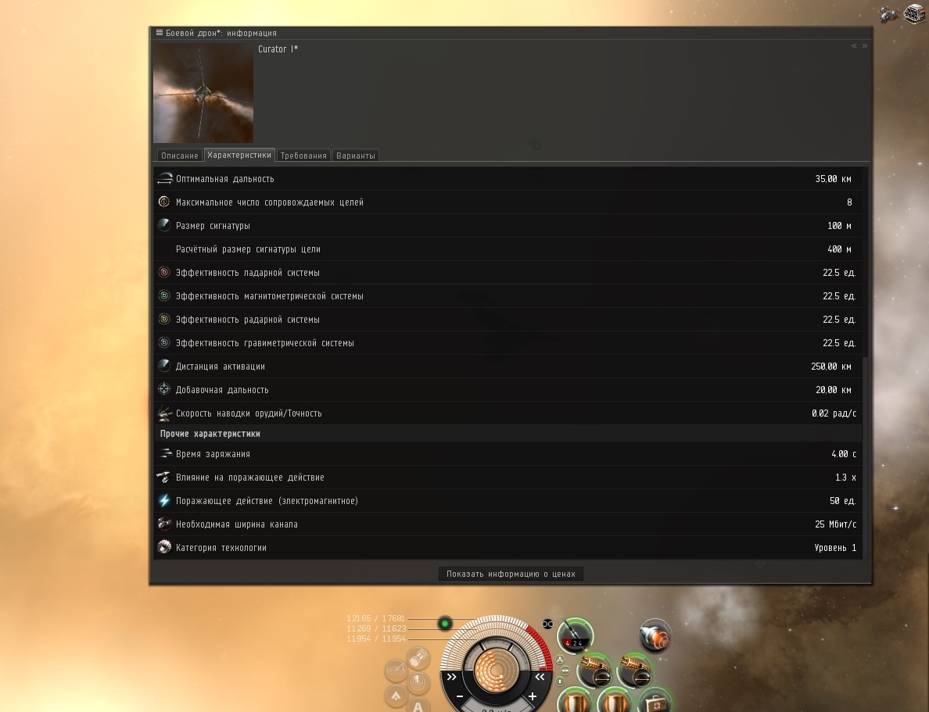
Task: Decrease ship speed with minus button
Action: [460, 696]
